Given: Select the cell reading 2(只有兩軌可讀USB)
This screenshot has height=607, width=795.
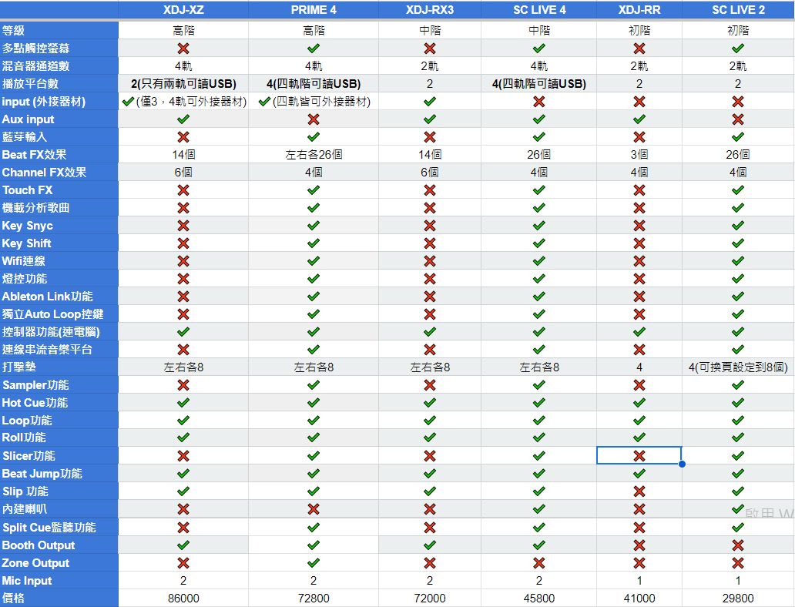Looking at the screenshot, I should (x=183, y=84).
